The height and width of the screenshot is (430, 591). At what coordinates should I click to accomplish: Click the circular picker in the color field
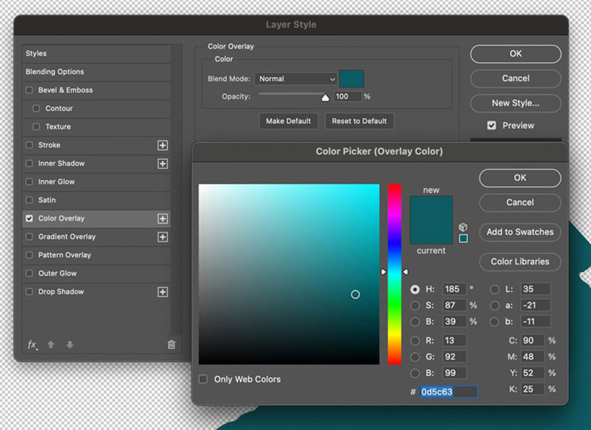(355, 294)
